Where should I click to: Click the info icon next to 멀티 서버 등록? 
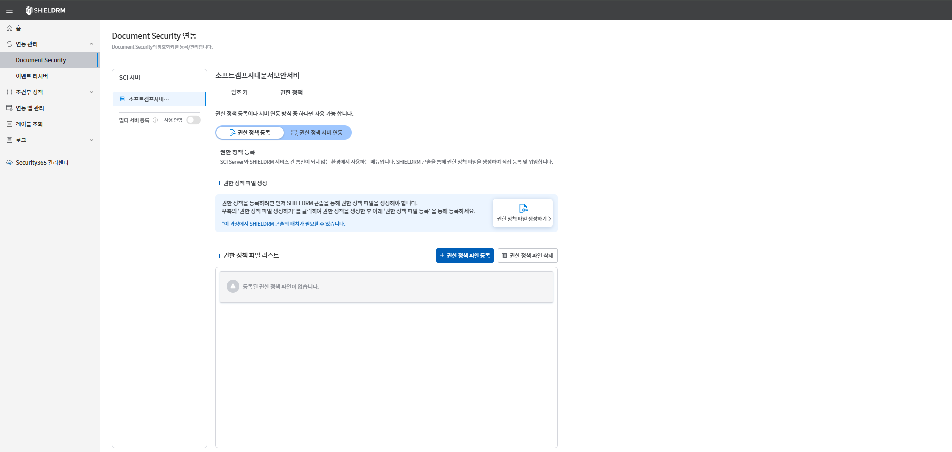pyautogui.click(x=155, y=120)
